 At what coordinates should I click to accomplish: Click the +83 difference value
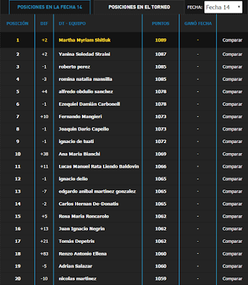click(x=44, y=254)
